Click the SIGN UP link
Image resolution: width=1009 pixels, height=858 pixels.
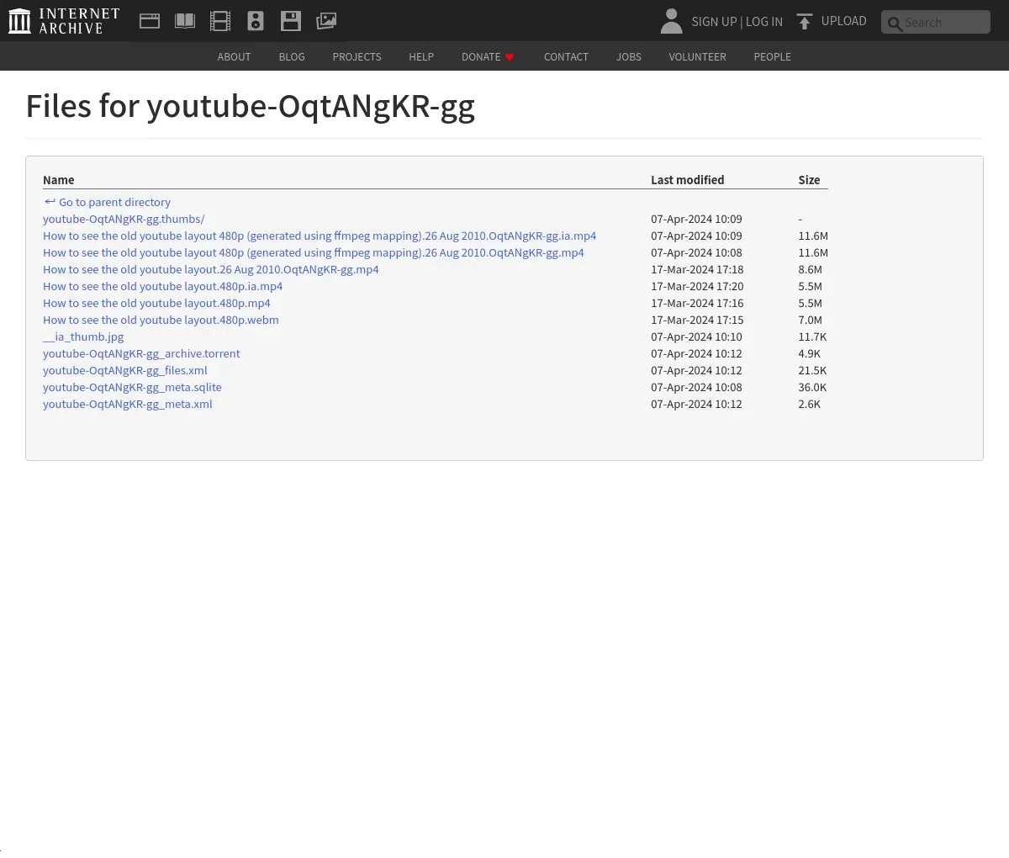[x=714, y=22]
